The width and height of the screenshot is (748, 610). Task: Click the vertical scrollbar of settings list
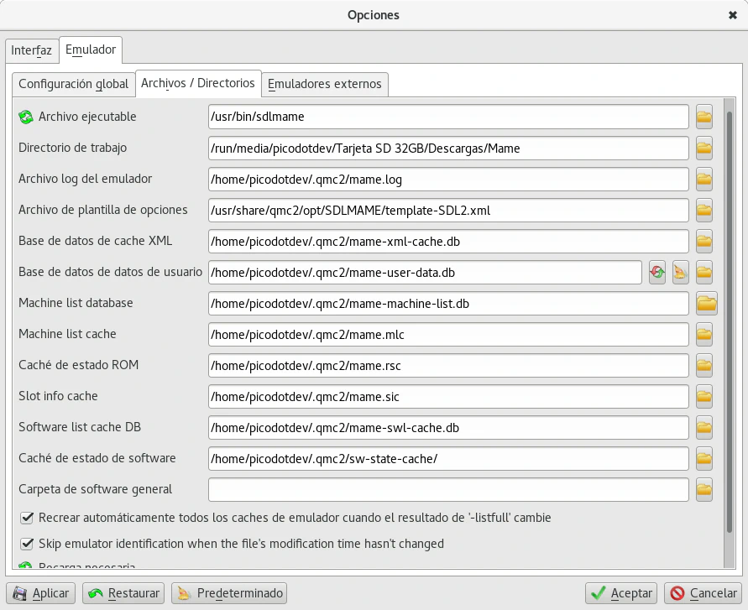coord(729,336)
